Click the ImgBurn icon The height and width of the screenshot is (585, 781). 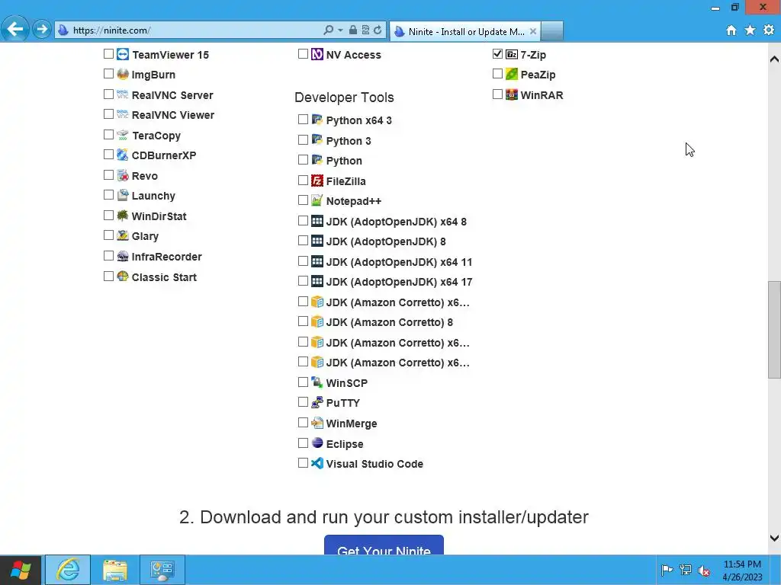point(123,74)
